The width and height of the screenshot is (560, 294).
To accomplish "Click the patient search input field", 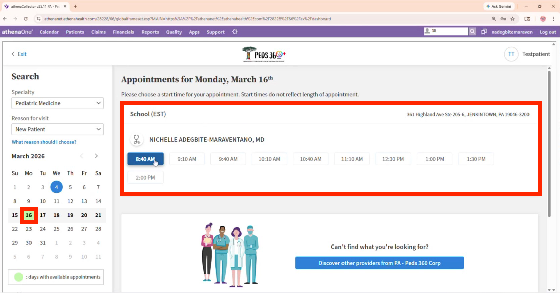I will pyautogui.click(x=446, y=31).
